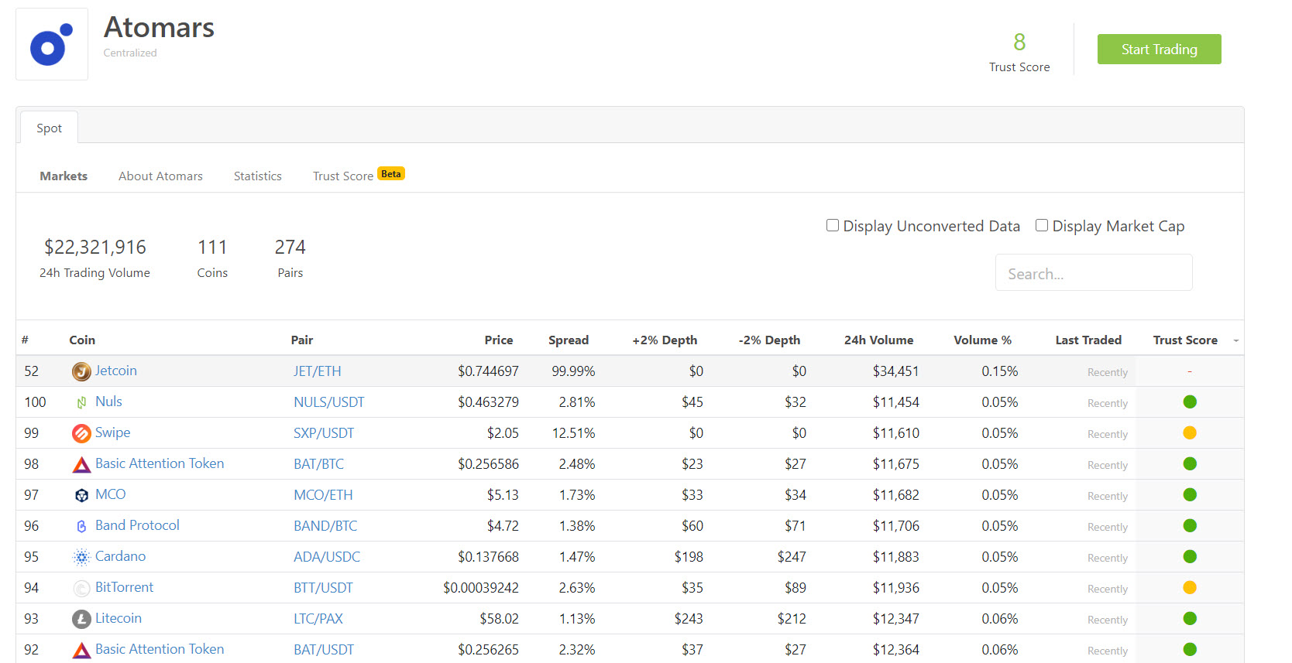Click the Beta badge next to Trust Score
The height and width of the screenshot is (663, 1292).
391,174
